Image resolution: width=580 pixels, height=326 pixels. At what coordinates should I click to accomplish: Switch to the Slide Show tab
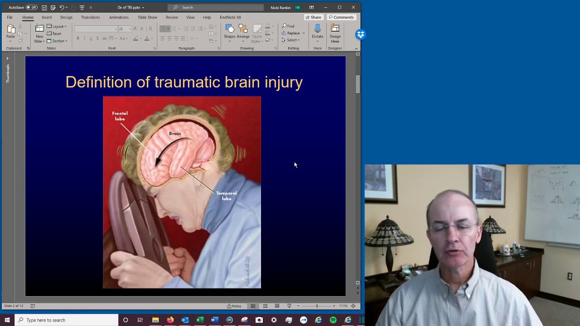(147, 17)
